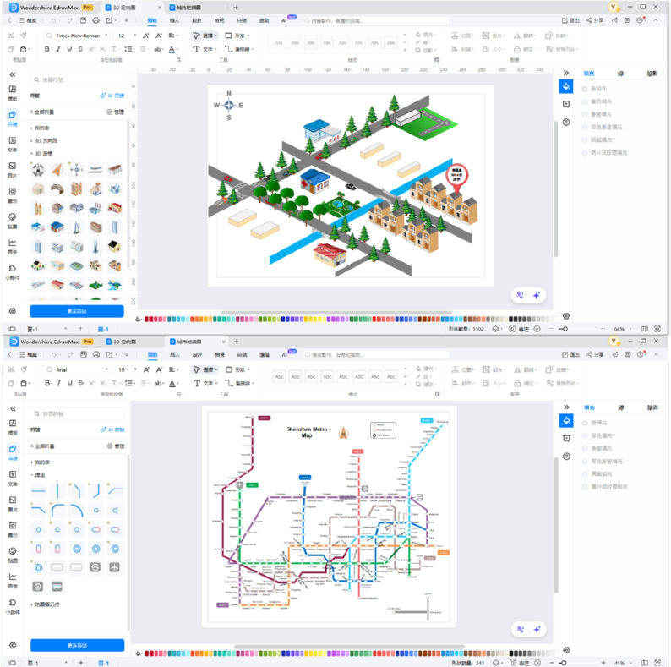Switch to 線 (Line) panel tab in 3D window
Screen dimensions: 671x667
(x=620, y=74)
